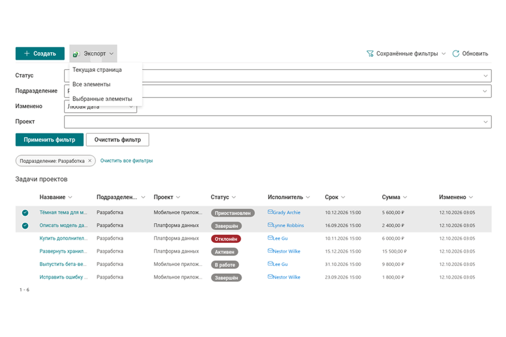Image resolution: width=506 pixels, height=337 pixels.
Task: Open the Статус column header menu
Action: 234,197
